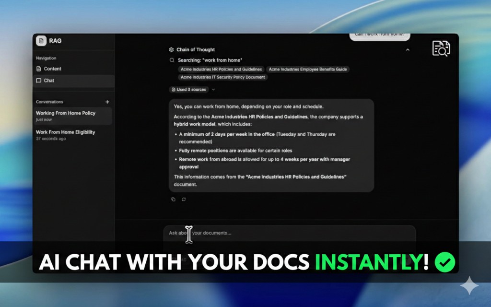This screenshot has width=491, height=307.
Task: Click the Can I work from home message bubble
Action: 379,35
